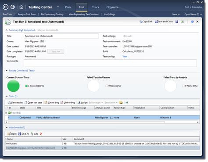Switch to the Organize tab
Viewport: 208px width, 162px height.
tap(112, 7)
